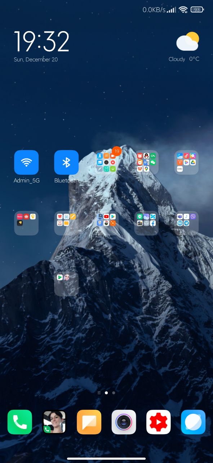The height and width of the screenshot is (463, 213).
Task: Open the folder containing the Yoola app
Action: [26, 223]
